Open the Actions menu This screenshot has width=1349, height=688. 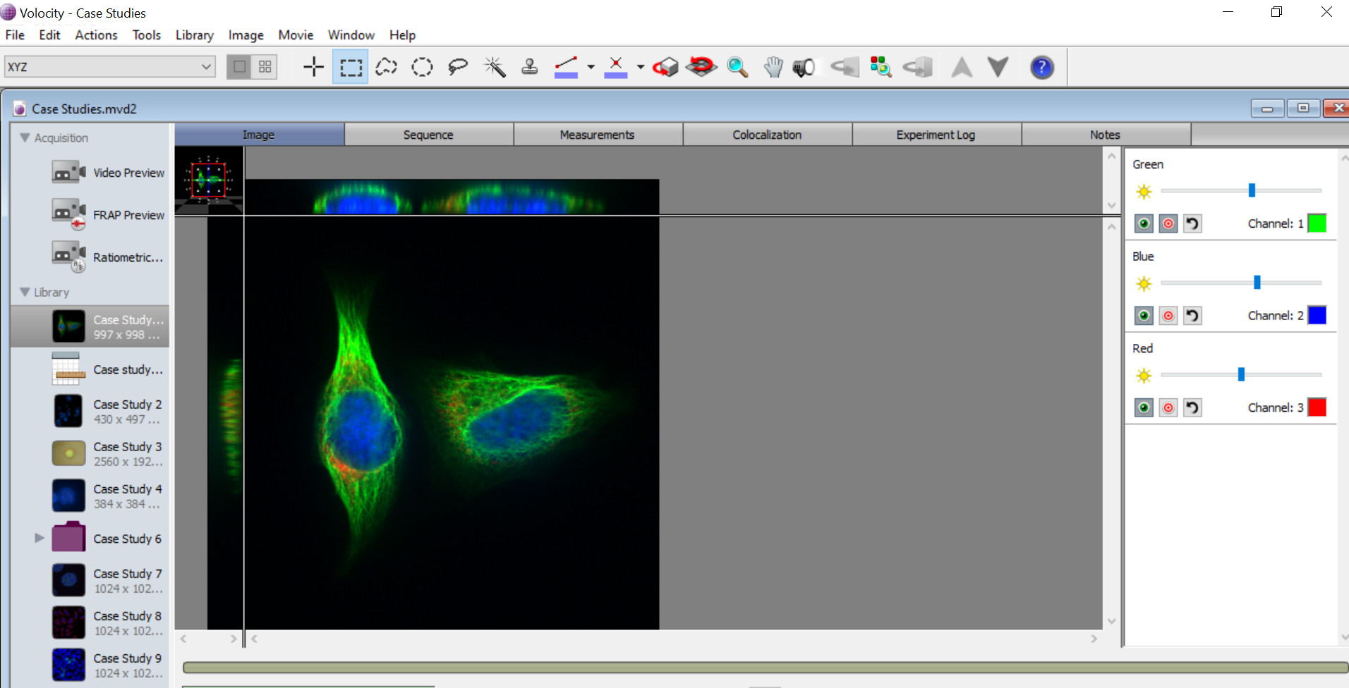(x=96, y=35)
